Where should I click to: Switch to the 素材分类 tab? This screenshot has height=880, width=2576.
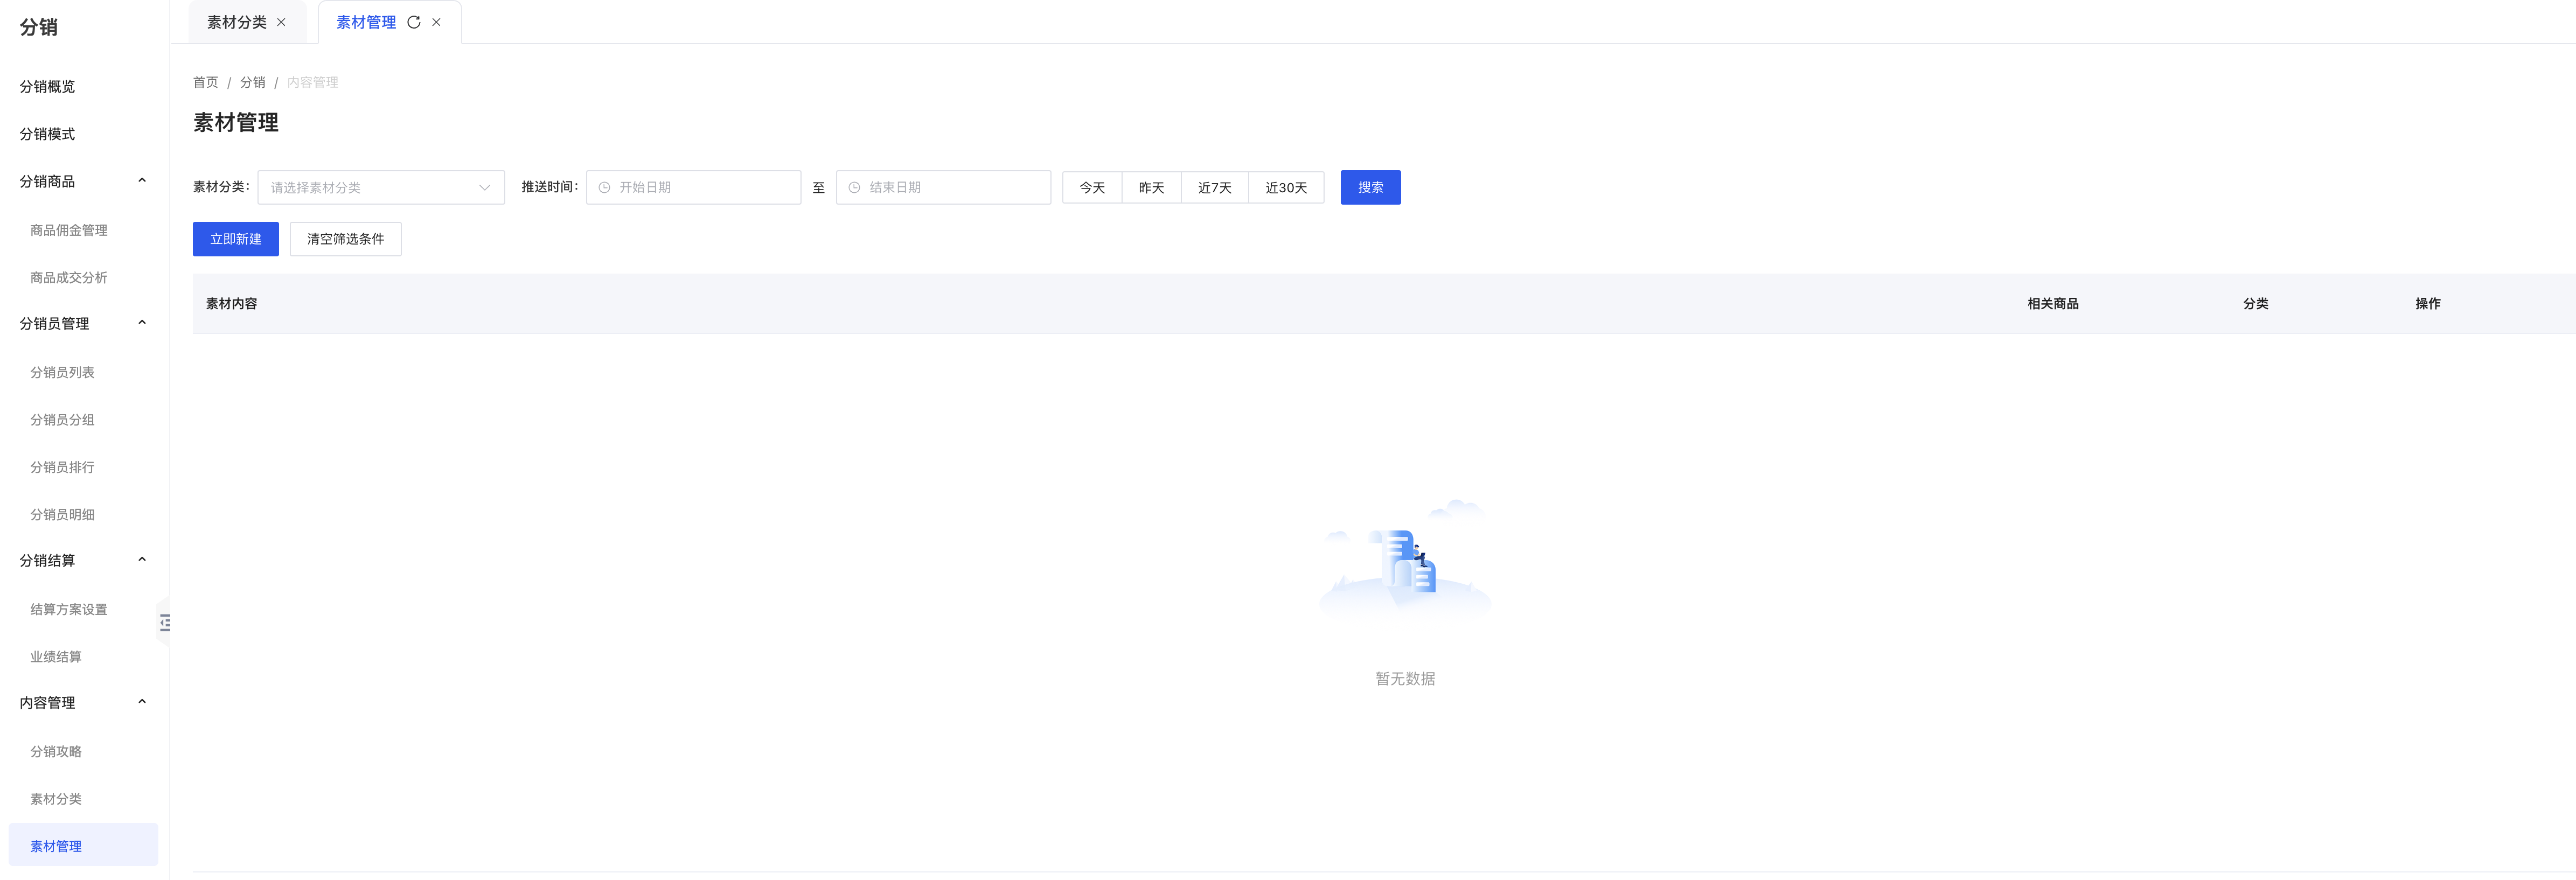236,22
